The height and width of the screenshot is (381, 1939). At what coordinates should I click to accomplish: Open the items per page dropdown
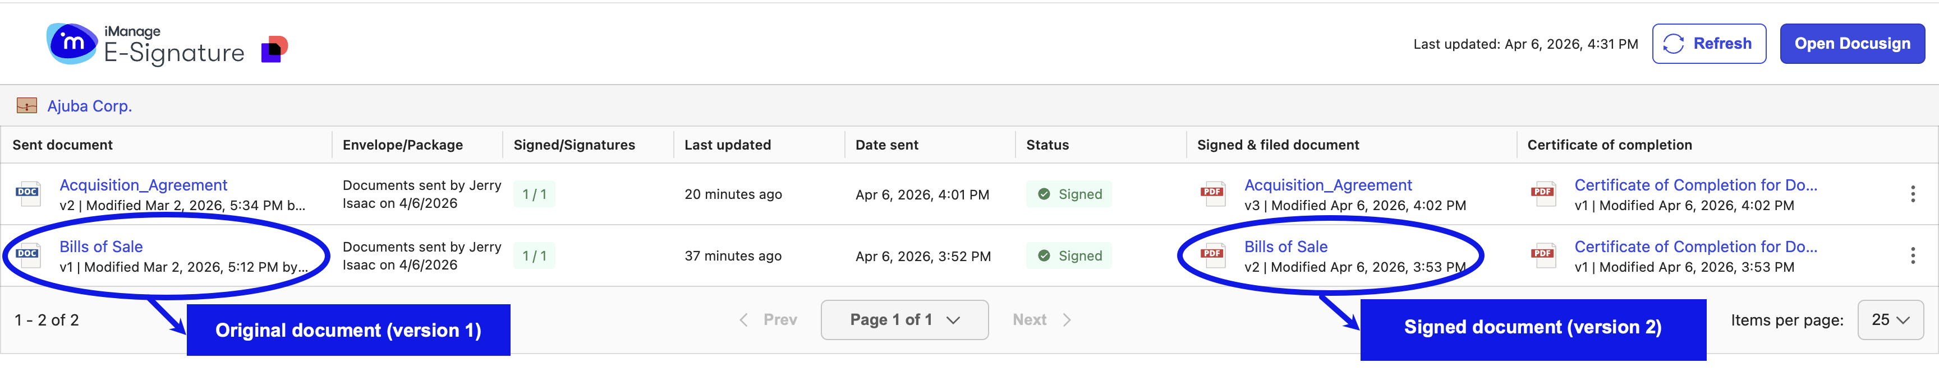pyautogui.click(x=1890, y=320)
